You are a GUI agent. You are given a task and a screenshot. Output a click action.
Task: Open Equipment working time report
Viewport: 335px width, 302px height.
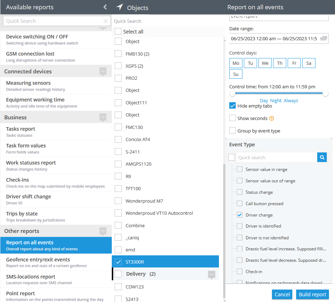point(56,103)
